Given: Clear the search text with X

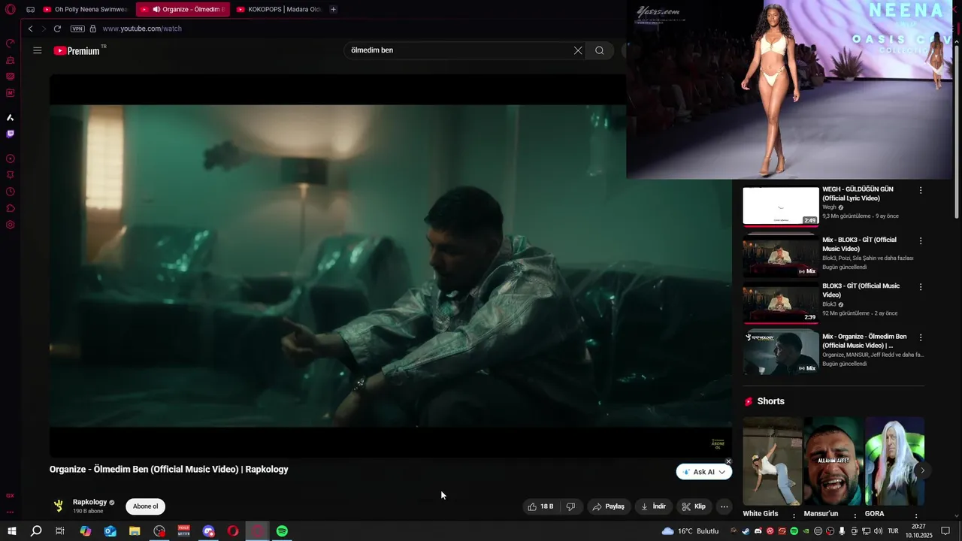Looking at the screenshot, I should pyautogui.click(x=578, y=50).
